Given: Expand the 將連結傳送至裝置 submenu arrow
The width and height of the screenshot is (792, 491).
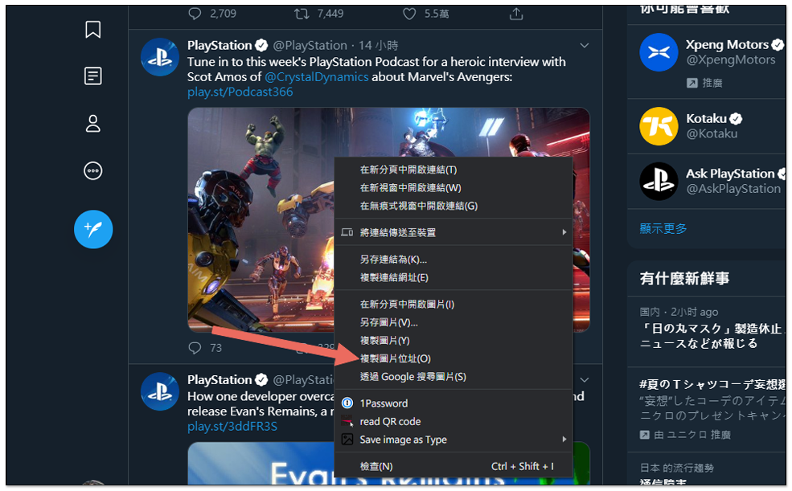Looking at the screenshot, I should (564, 232).
